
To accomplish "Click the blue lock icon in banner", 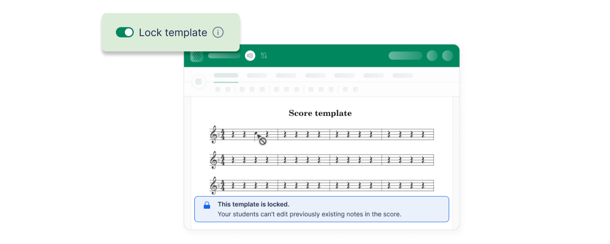I will [x=207, y=205].
